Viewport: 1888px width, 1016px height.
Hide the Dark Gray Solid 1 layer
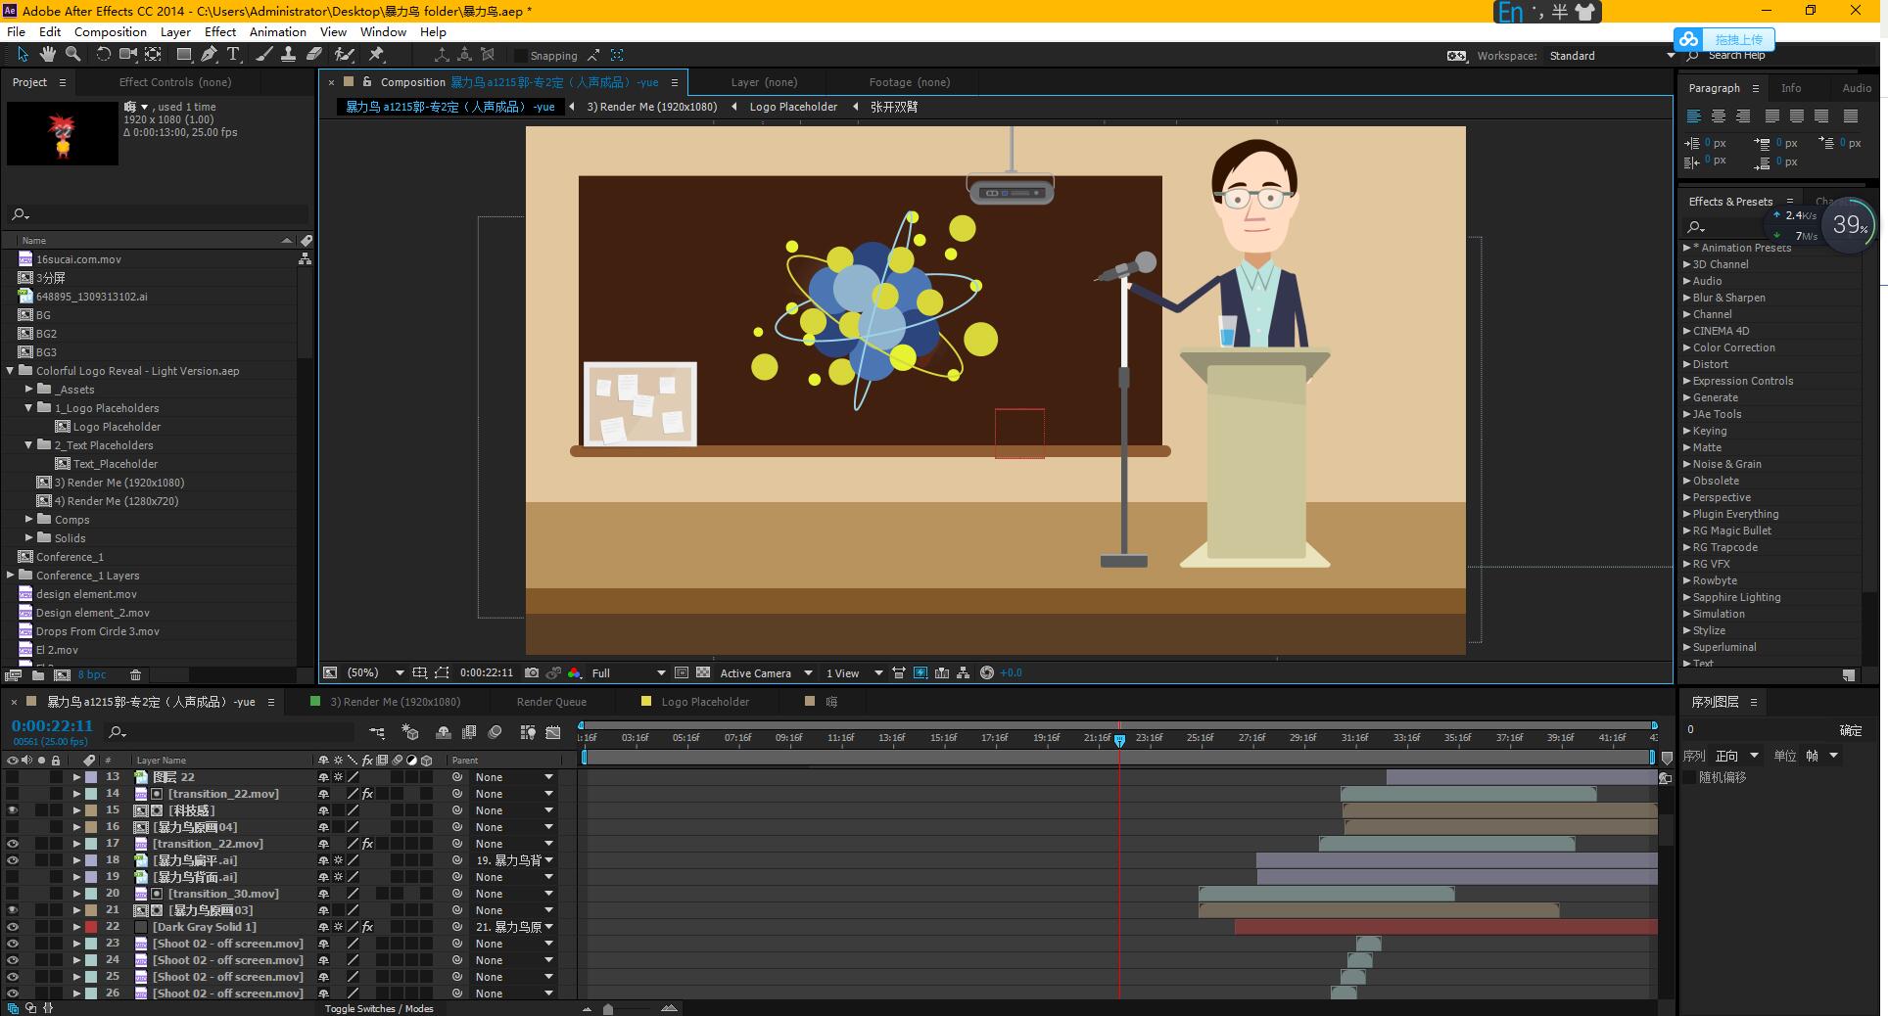(13, 927)
